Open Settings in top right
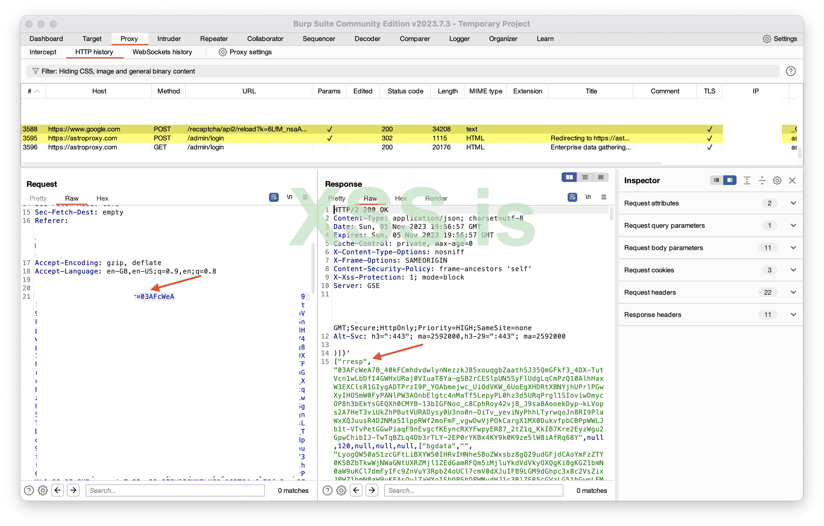The width and height of the screenshot is (824, 526). pos(780,39)
